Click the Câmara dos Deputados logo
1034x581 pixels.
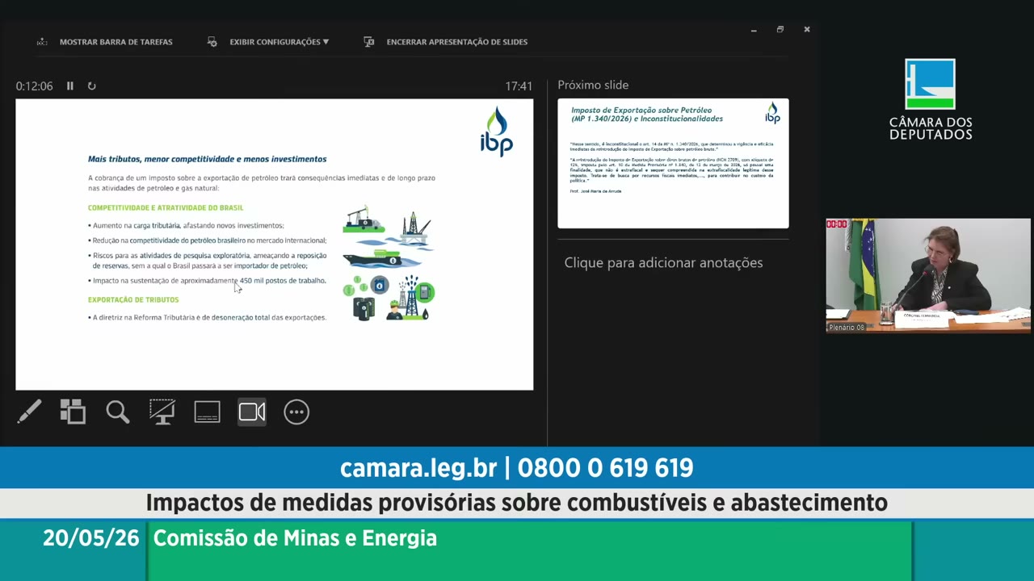pyautogui.click(x=931, y=99)
